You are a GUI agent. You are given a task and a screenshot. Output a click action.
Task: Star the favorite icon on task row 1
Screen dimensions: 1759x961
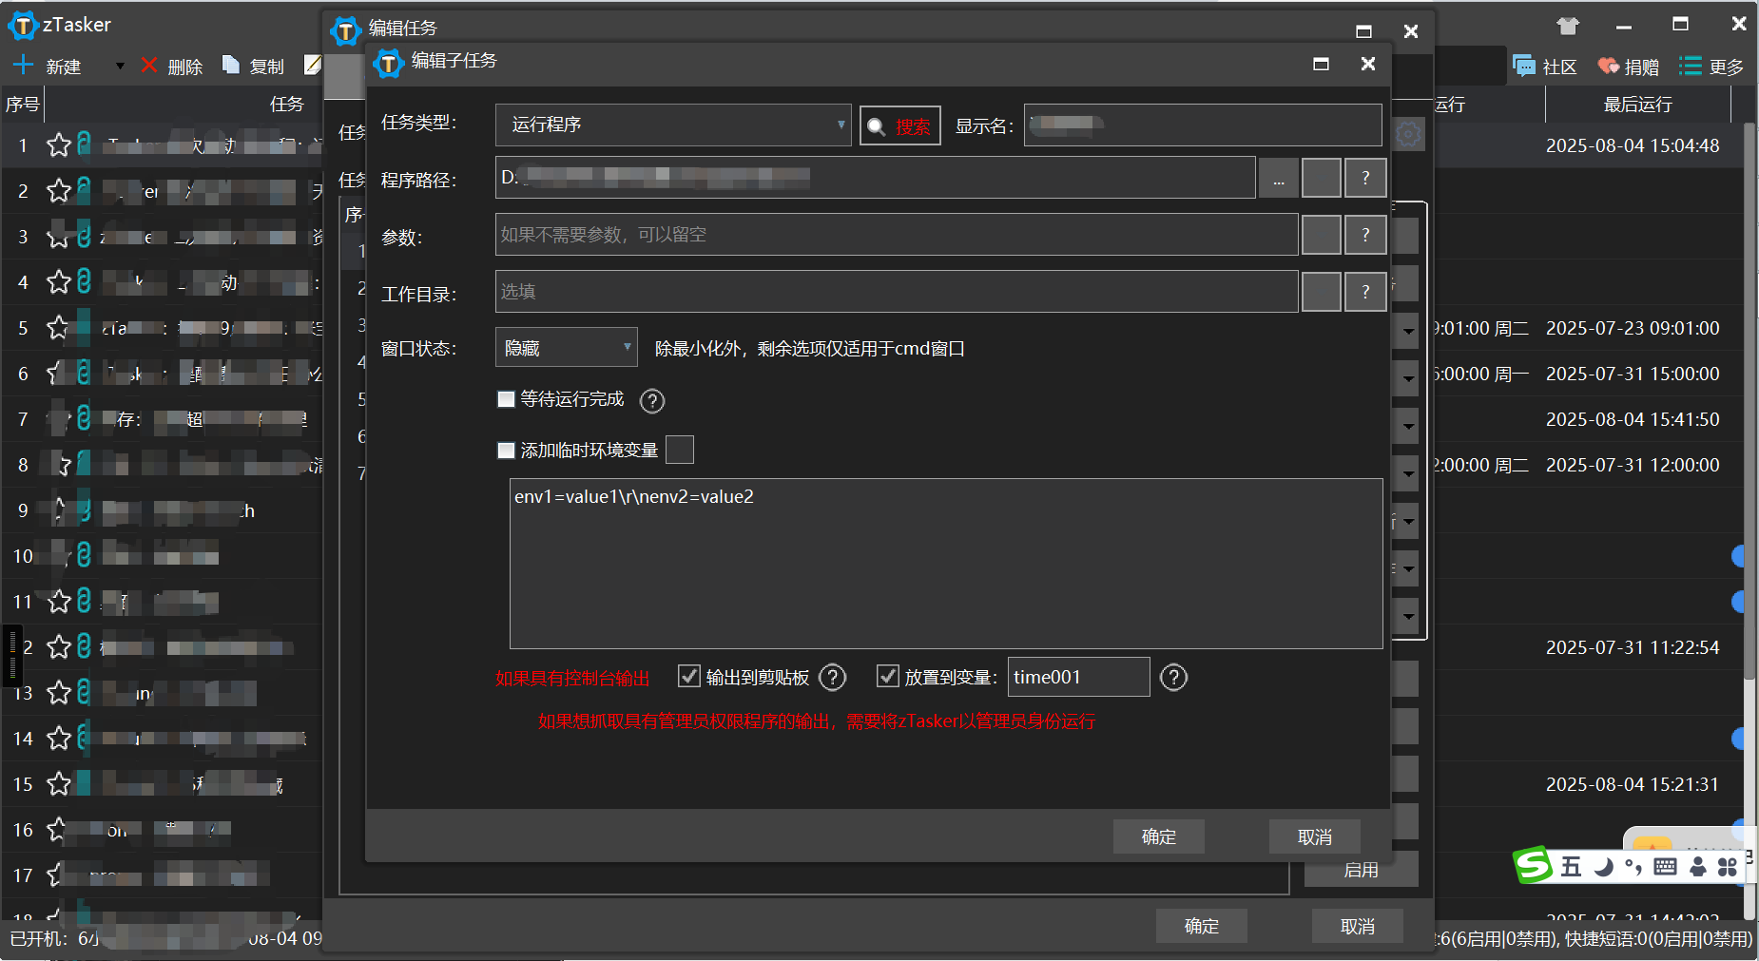tap(59, 144)
